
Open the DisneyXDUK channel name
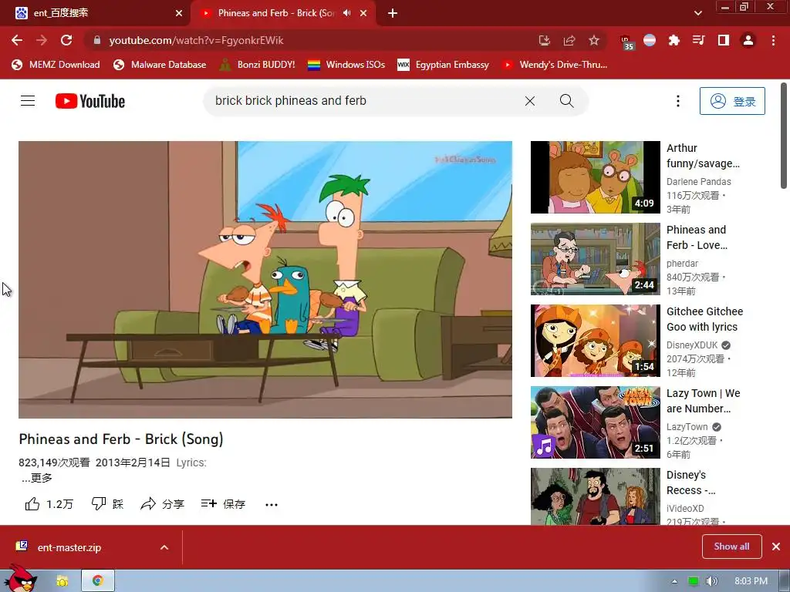click(x=692, y=345)
